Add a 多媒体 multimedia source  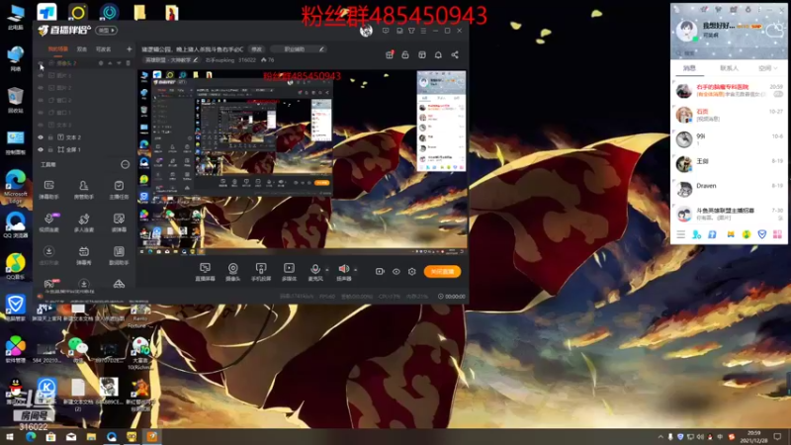click(x=289, y=271)
